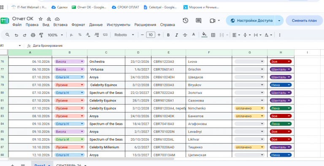Star the Отчет ОК document
This screenshot has width=324, height=166.
pyautogui.click(x=40, y=19)
